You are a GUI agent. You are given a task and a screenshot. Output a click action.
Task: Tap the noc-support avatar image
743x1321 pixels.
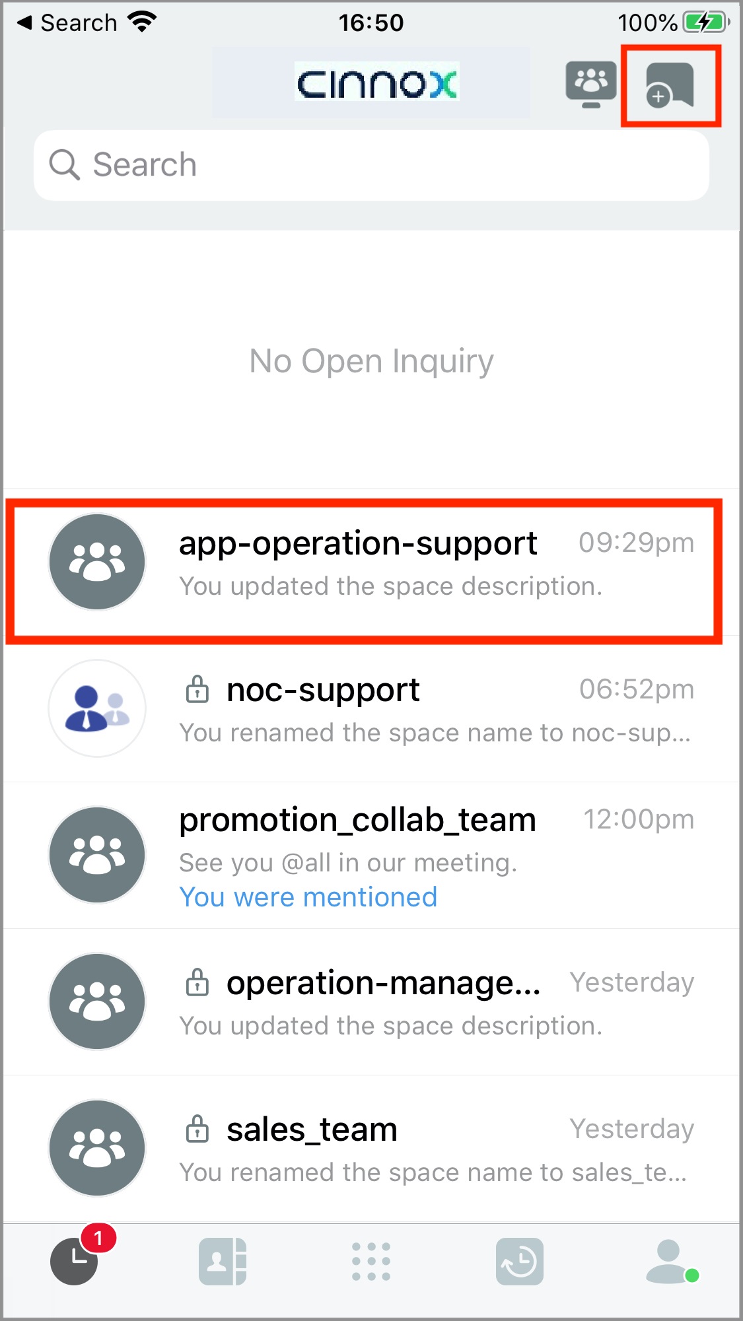[97, 708]
